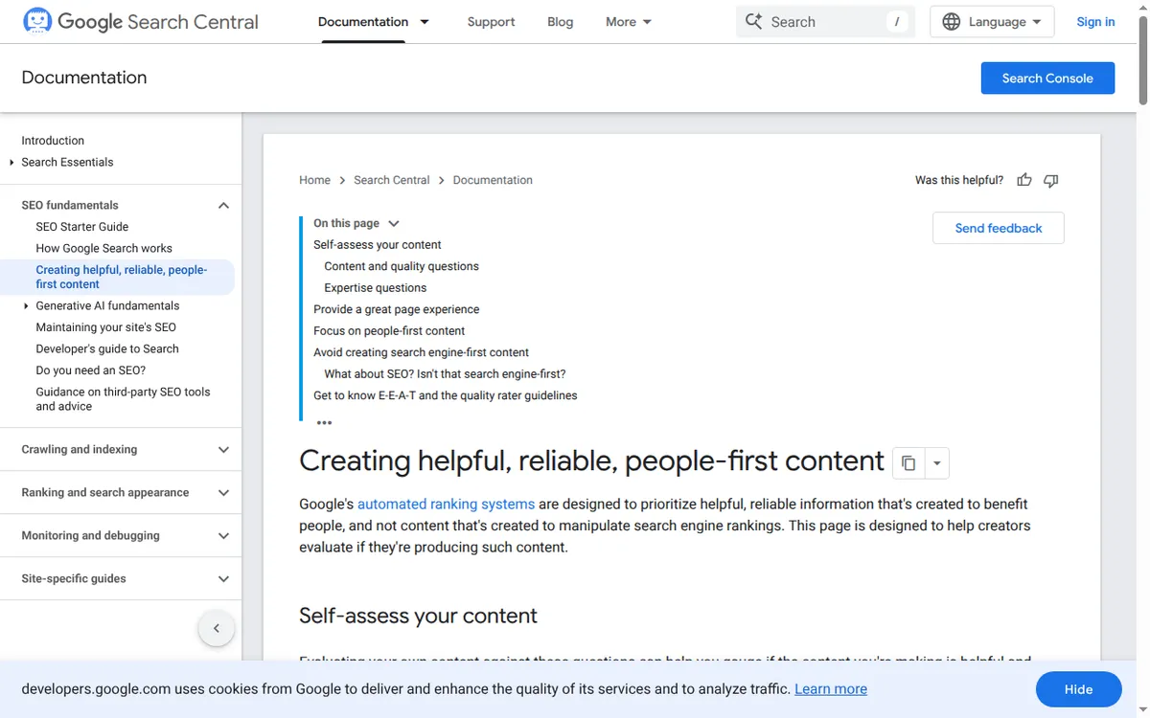Click the Search Console button
1150x718 pixels.
(1047, 79)
